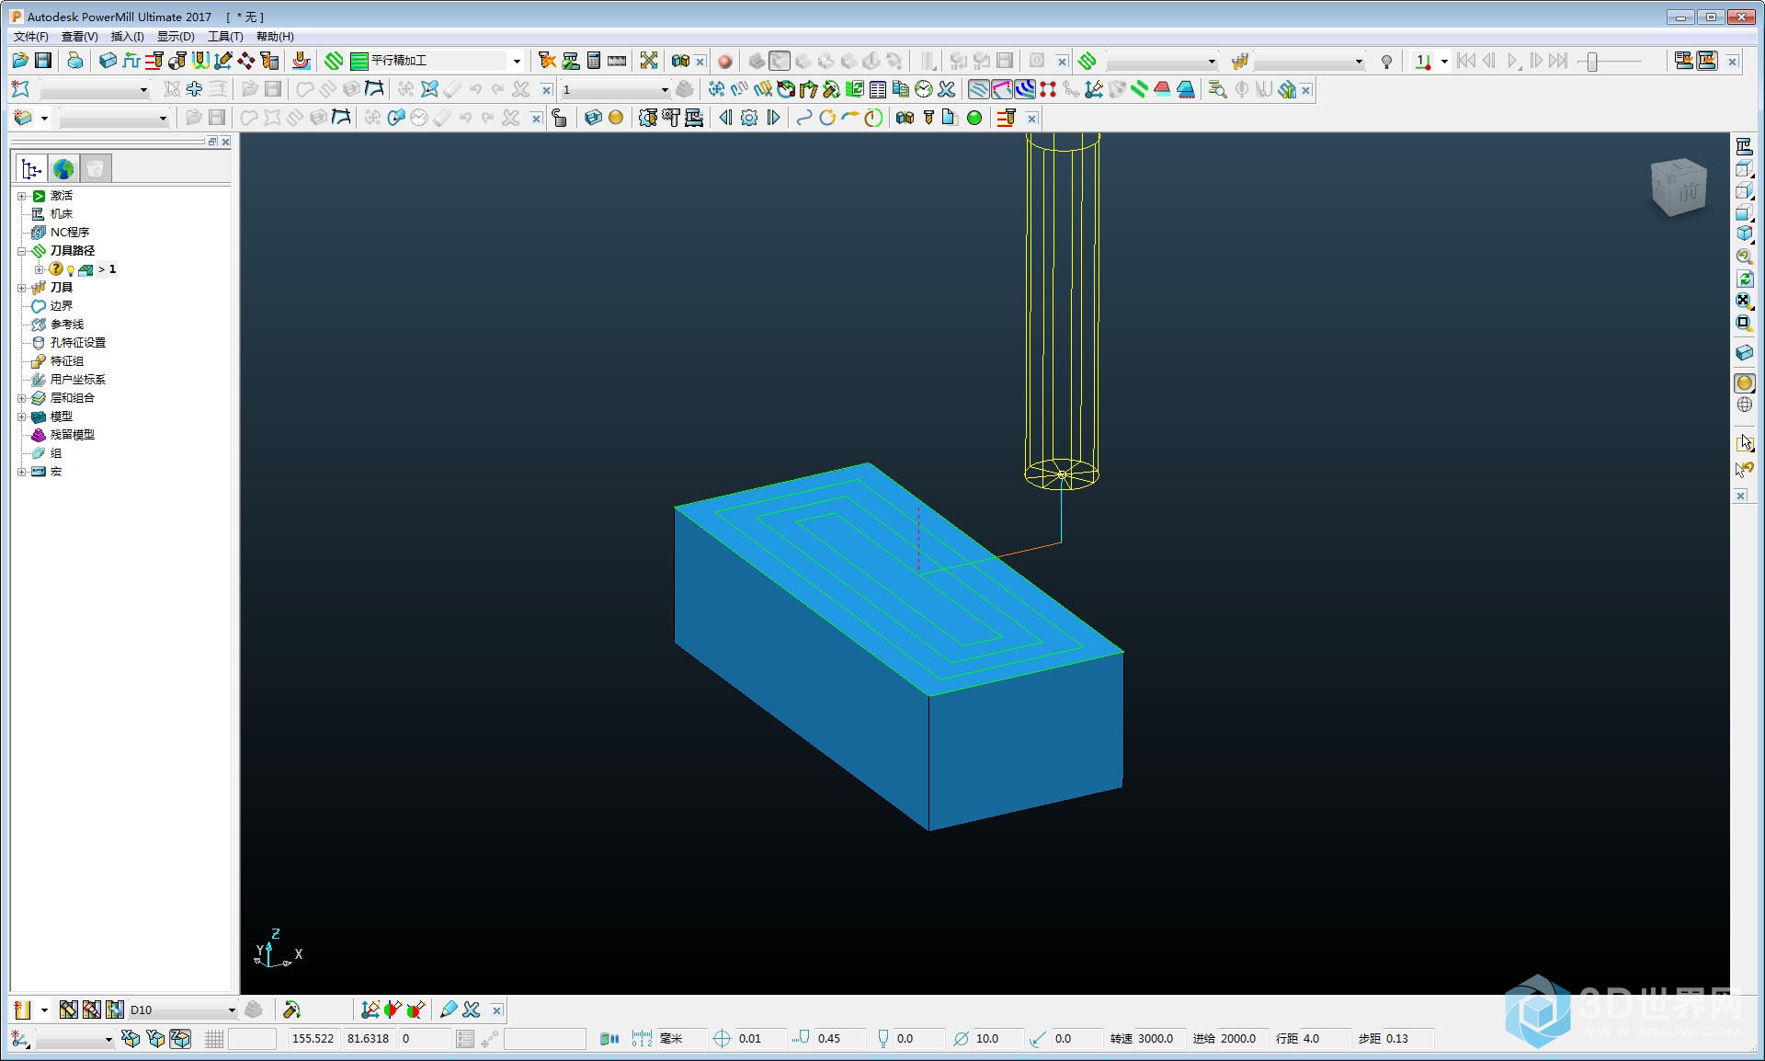The height and width of the screenshot is (1061, 1765).
Task: Click the tolerance value 0.01 in status bar
Action: pos(760,1038)
